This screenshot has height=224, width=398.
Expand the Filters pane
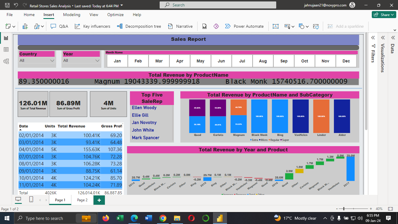tap(373, 38)
